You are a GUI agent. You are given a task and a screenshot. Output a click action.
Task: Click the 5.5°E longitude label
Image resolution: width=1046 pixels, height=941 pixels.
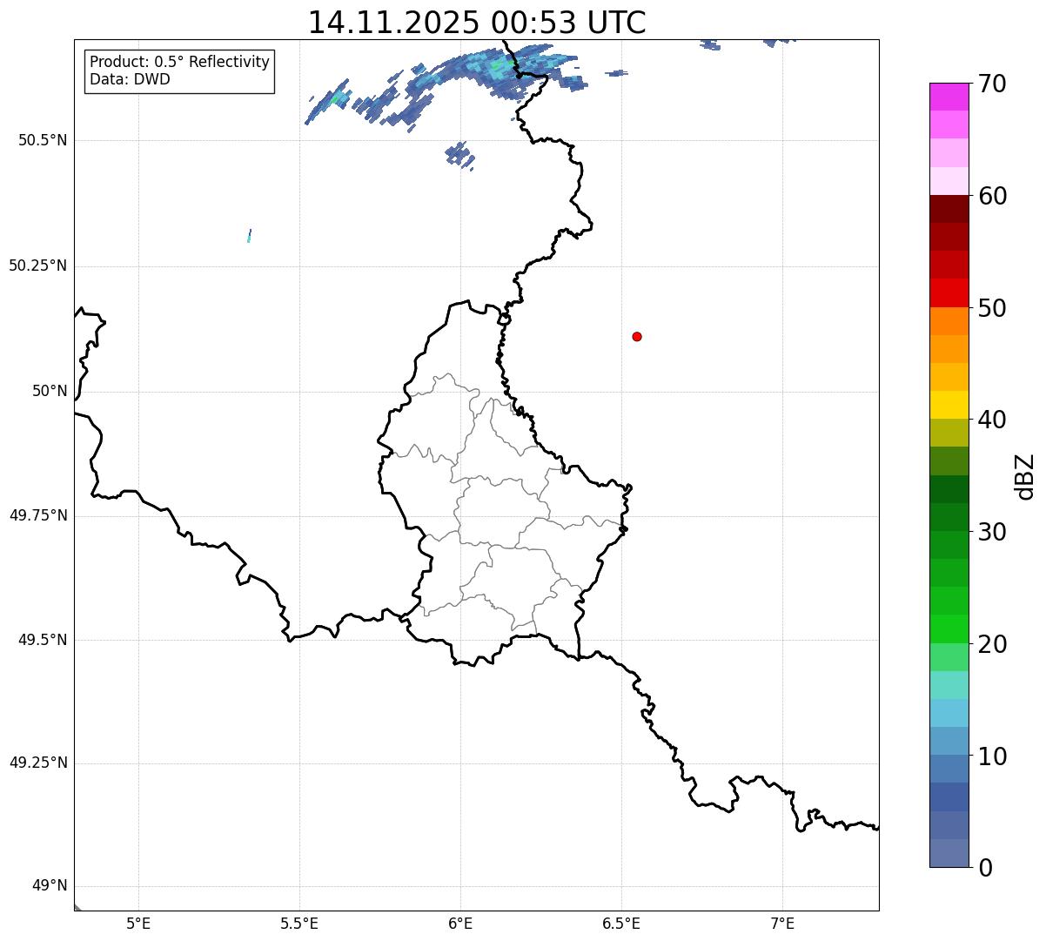(x=299, y=923)
